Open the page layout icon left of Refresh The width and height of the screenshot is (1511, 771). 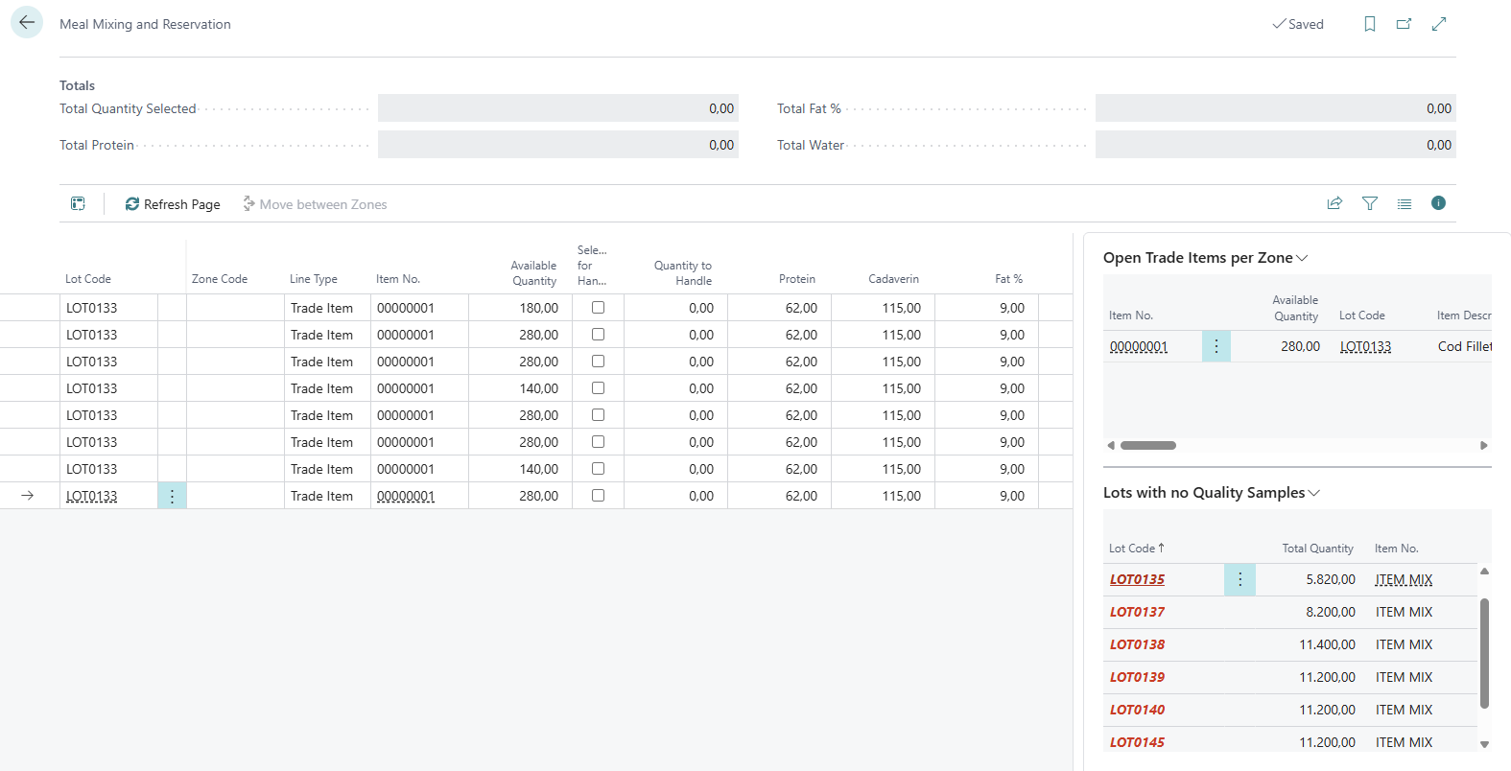(78, 203)
